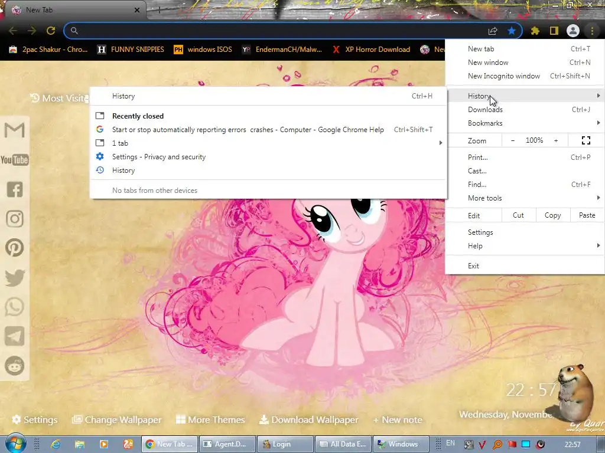Click + New note
This screenshot has height=453, width=605.
click(x=398, y=419)
